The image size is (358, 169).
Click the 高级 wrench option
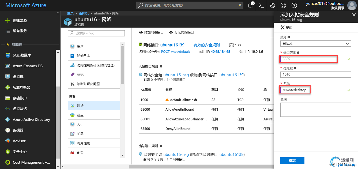tap(286, 27)
